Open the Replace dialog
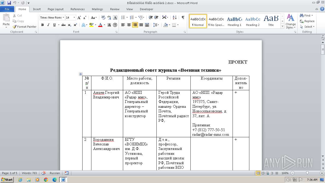Screen dimensions: 325x183 click(x=307, y=21)
